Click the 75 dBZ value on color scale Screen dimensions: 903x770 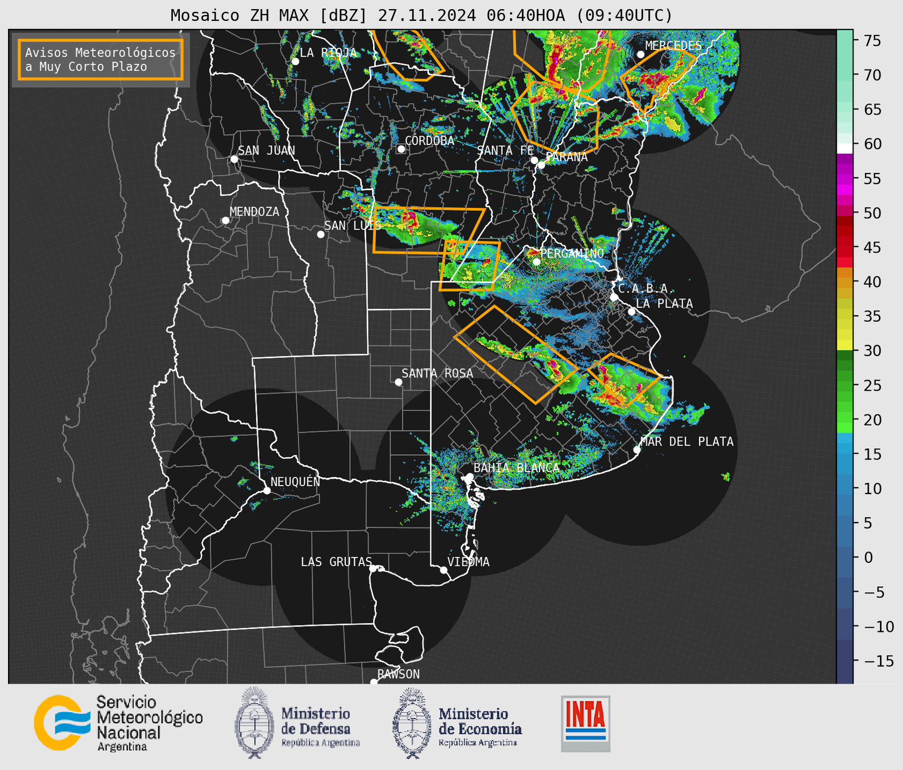click(872, 41)
